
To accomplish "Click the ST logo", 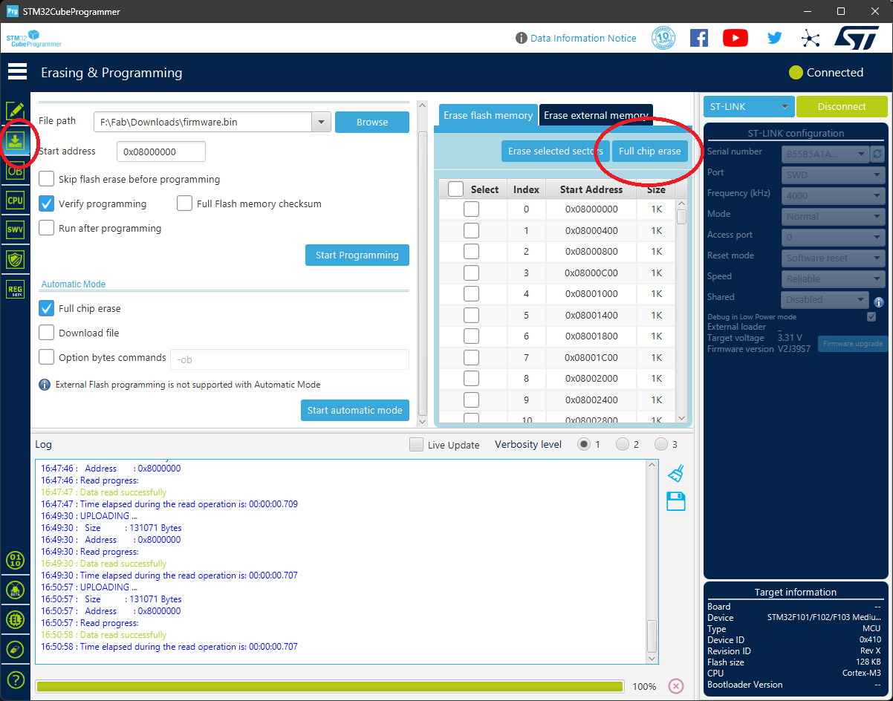I will [857, 38].
